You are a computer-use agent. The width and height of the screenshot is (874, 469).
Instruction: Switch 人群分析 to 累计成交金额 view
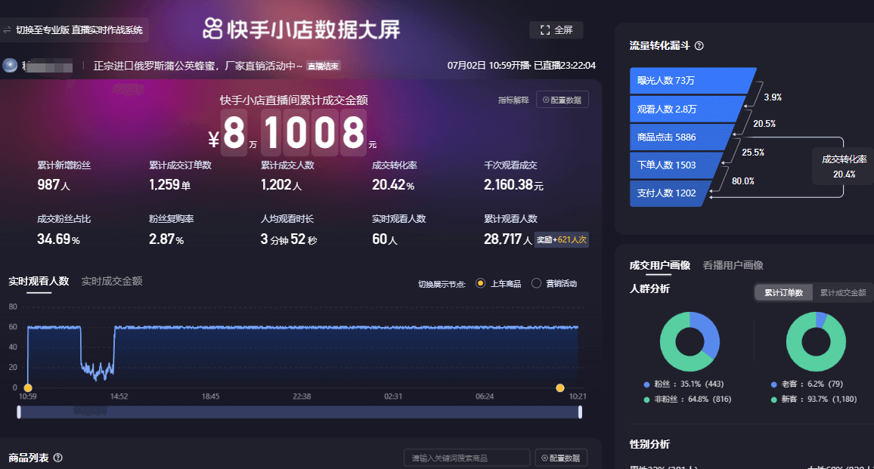pyautogui.click(x=845, y=292)
